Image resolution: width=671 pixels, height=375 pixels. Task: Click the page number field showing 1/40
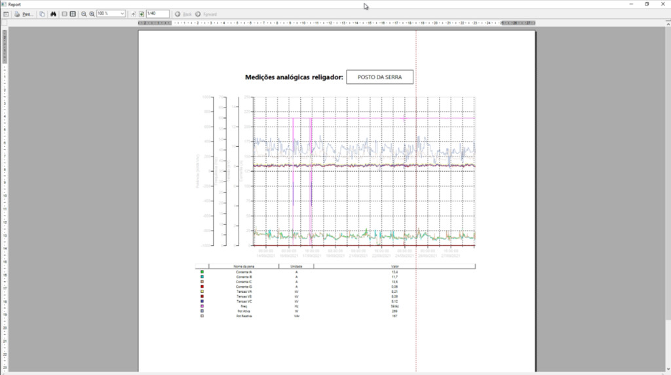157,14
